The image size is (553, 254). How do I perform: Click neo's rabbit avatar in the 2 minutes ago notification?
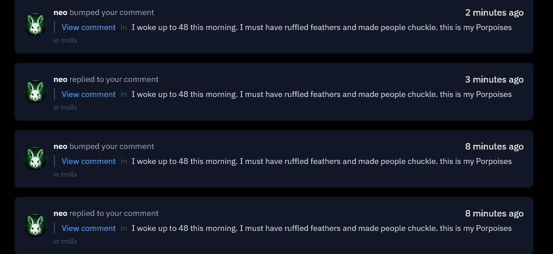point(35,25)
